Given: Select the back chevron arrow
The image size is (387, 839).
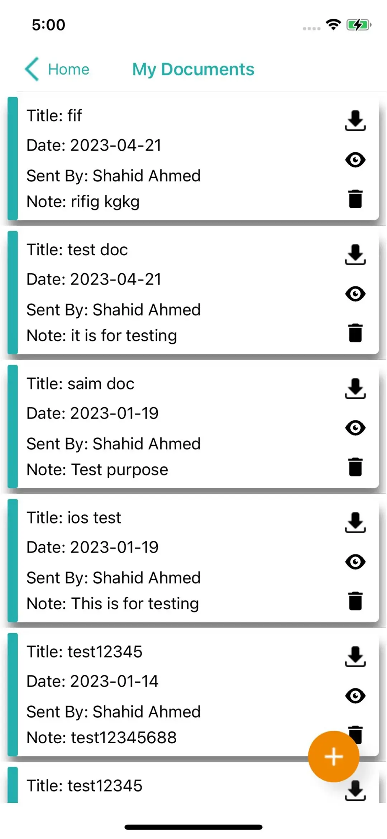Looking at the screenshot, I should point(32,69).
